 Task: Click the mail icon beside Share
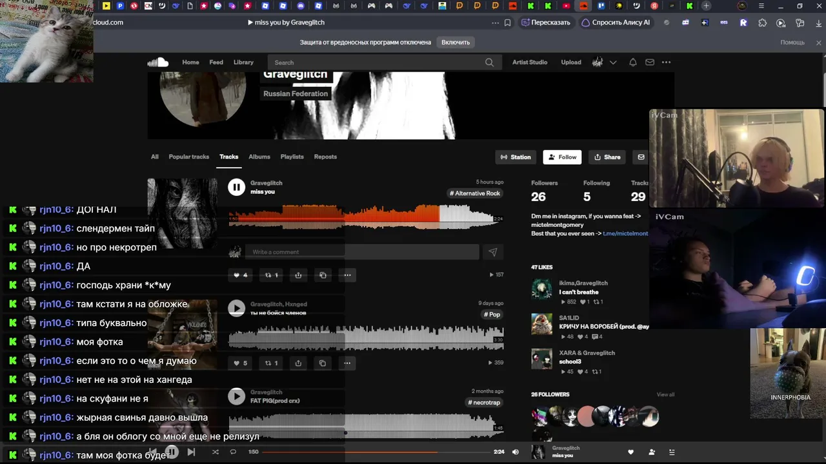641,157
